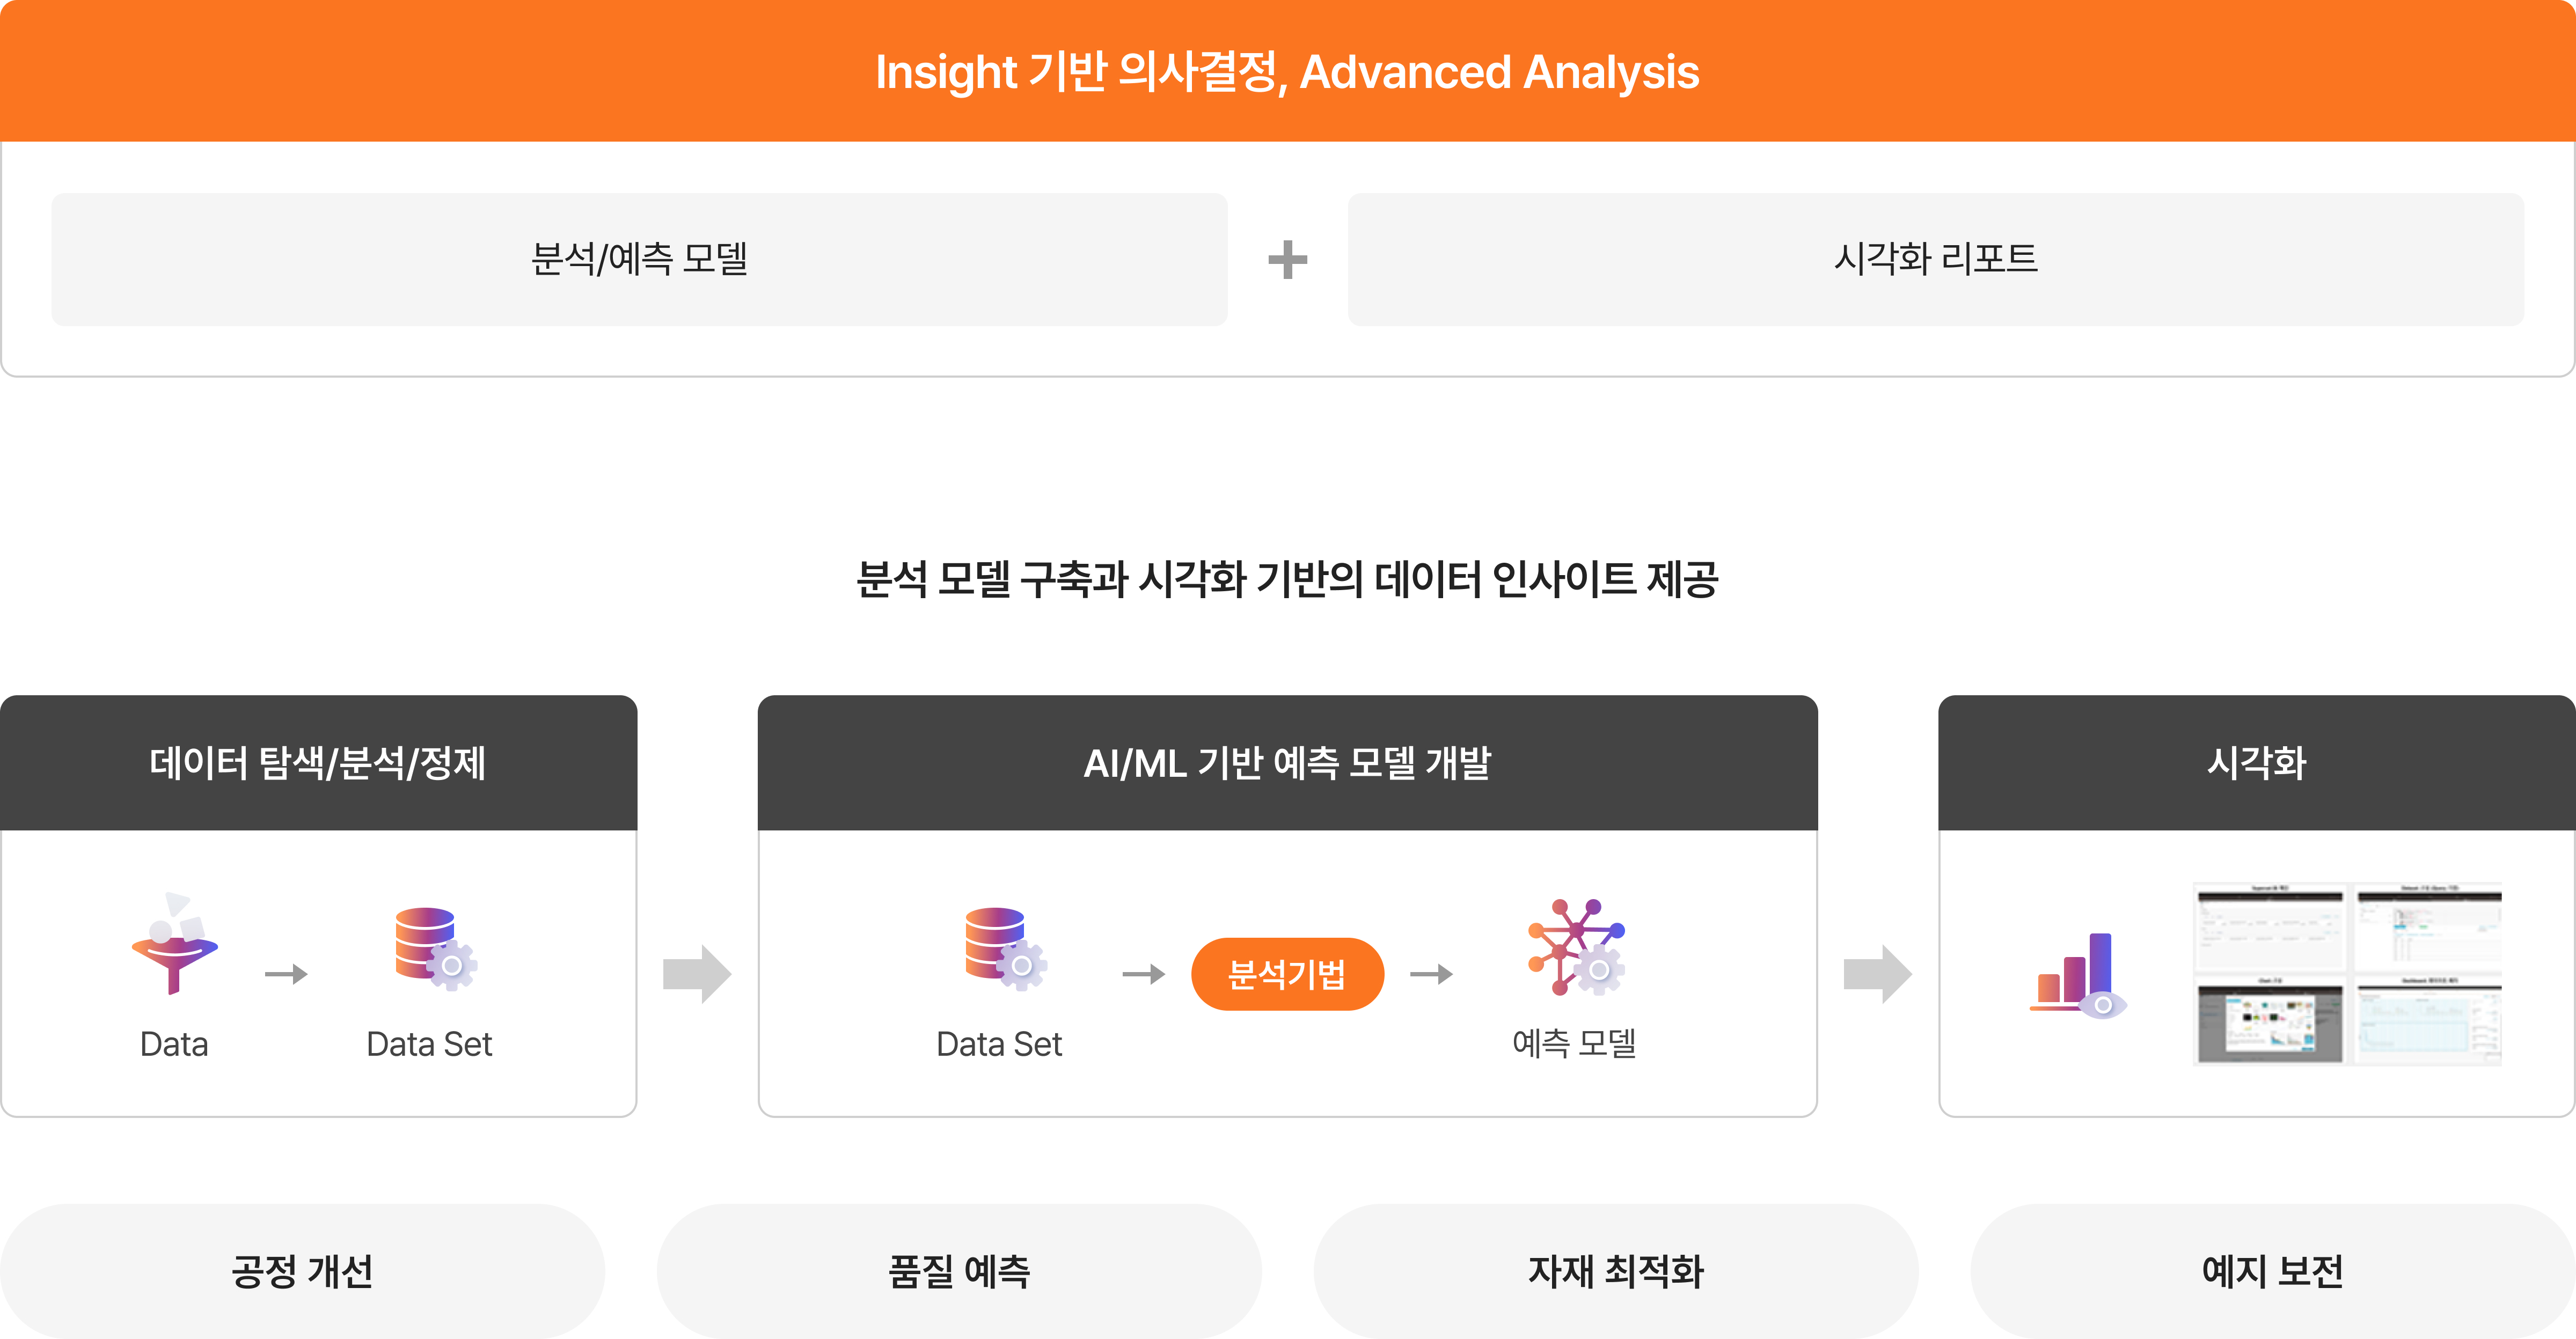Click the gray plus icon between boxes
Viewport: 2576px width, 1339px height.
pos(1287,260)
